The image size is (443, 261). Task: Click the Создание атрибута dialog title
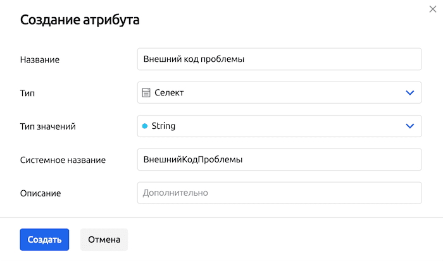click(80, 20)
